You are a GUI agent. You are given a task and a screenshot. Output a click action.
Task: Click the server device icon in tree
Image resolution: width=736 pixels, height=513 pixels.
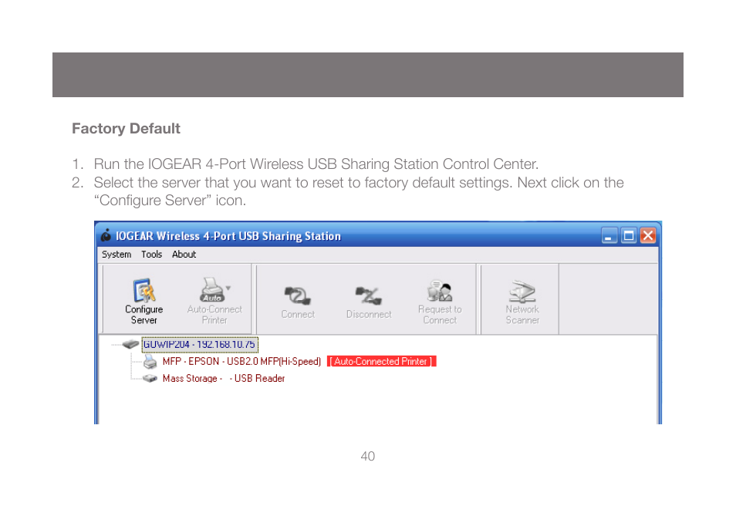pyautogui.click(x=131, y=345)
